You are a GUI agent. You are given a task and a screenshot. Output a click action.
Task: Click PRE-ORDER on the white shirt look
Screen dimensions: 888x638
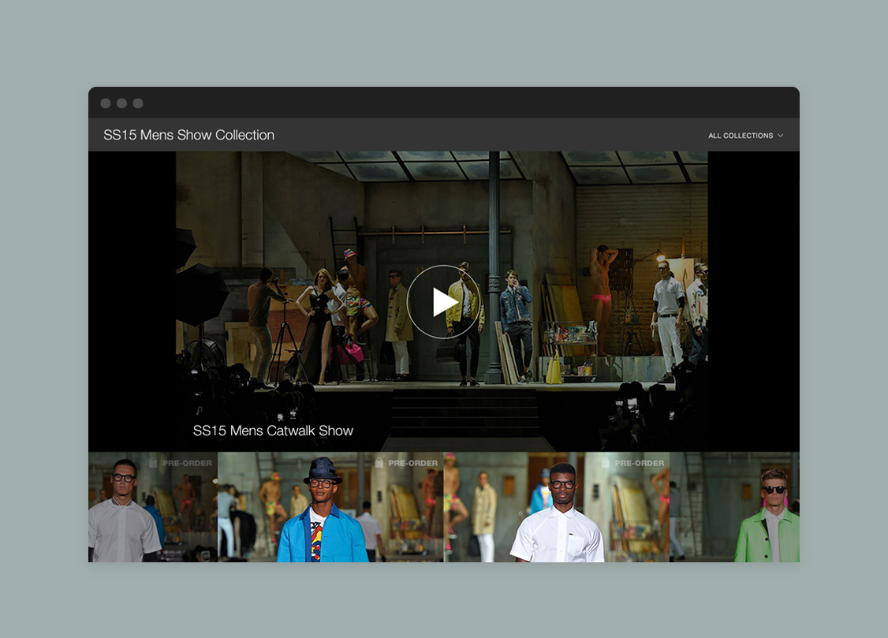coord(639,463)
